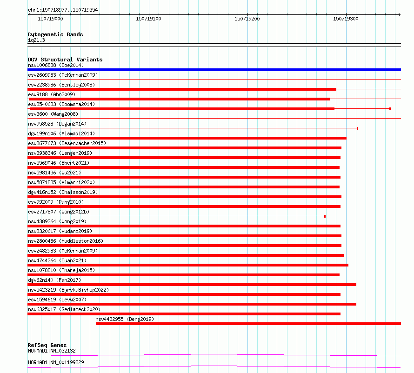Open nsv4389264 (Wong2019) variant label
Image resolution: width=414 pixels, height=373 pixels.
[57, 221]
